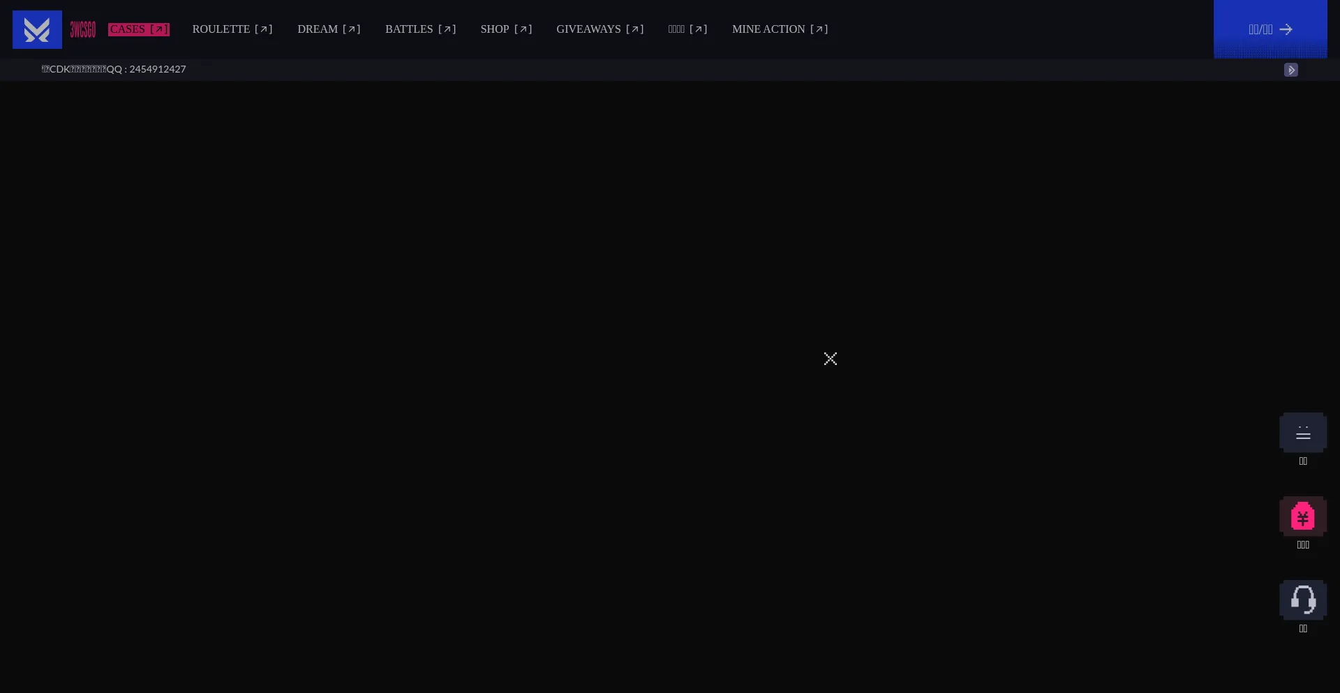Open customer support via the headset icon
Image resolution: width=1340 pixels, height=693 pixels.
pyautogui.click(x=1302, y=600)
